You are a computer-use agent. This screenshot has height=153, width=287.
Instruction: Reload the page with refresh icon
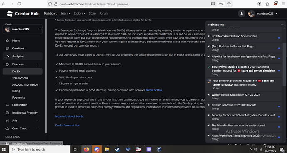click(x=19, y=4)
